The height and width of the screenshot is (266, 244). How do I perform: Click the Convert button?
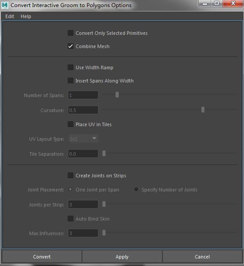(42, 257)
